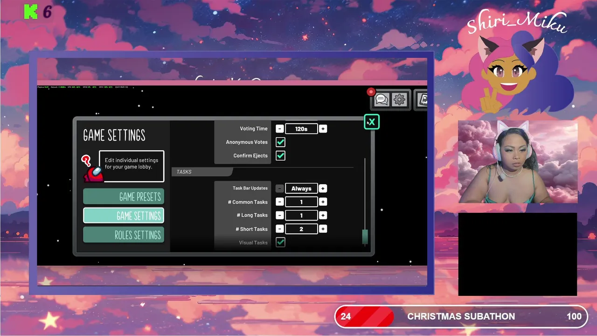Decrease number of Common Tasks
The image size is (597, 336).
(x=279, y=202)
